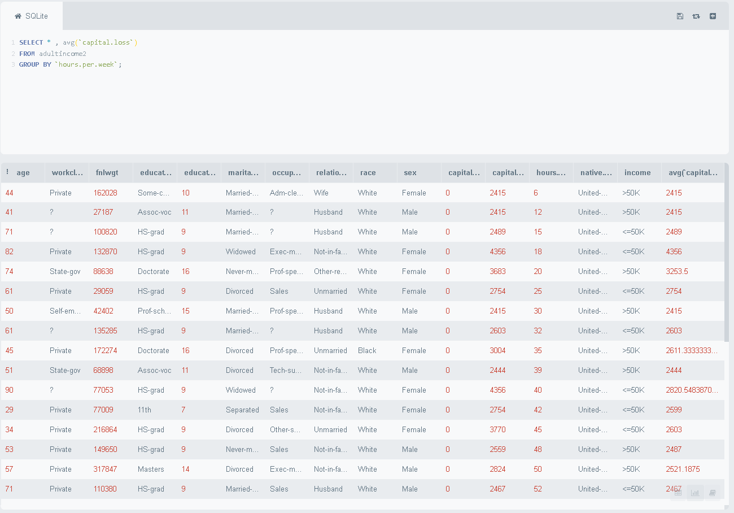
Task: Open the table view icon bottom right
Action: (678, 493)
